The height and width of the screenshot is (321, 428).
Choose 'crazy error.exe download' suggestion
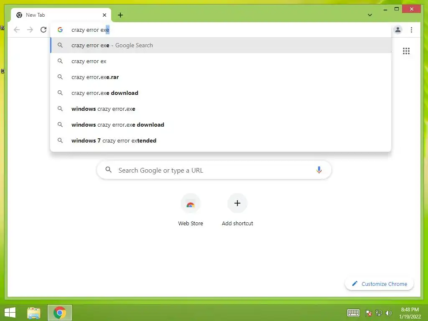click(221, 93)
